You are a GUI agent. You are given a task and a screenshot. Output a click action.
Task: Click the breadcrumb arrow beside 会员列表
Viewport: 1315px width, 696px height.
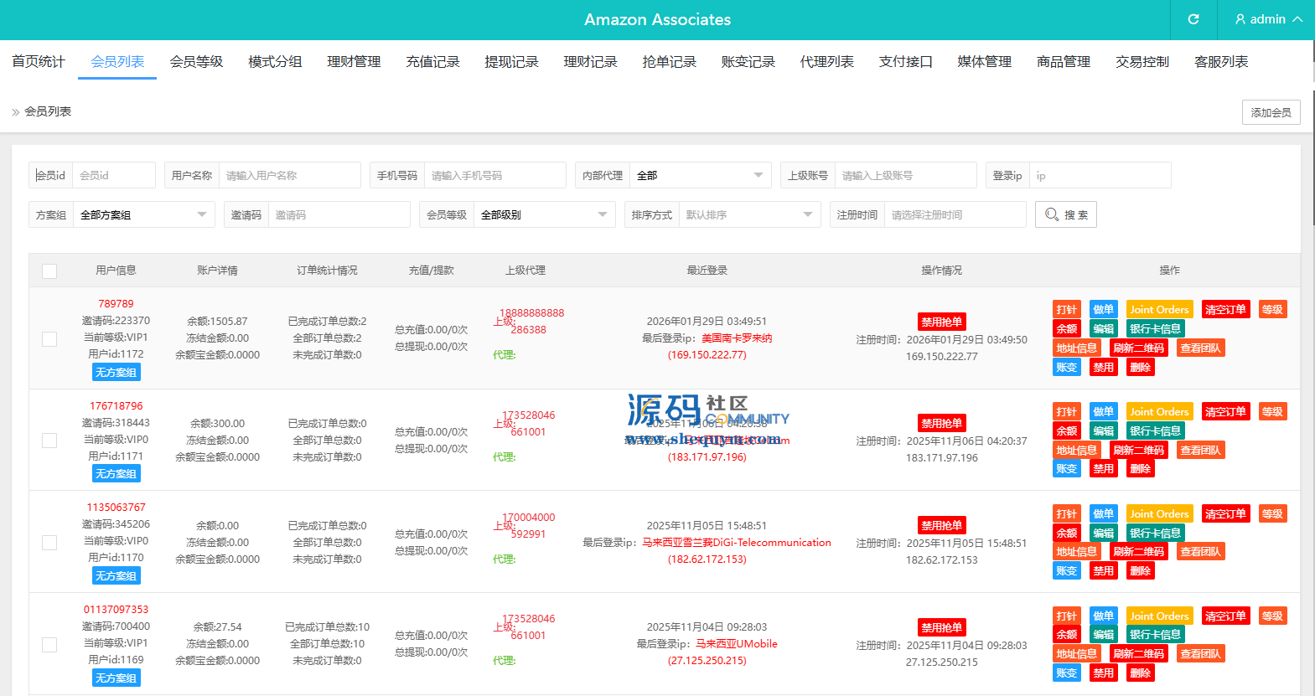pos(15,112)
